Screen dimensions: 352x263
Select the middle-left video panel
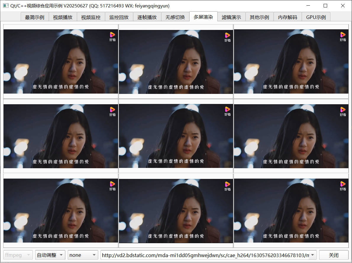click(x=61, y=136)
